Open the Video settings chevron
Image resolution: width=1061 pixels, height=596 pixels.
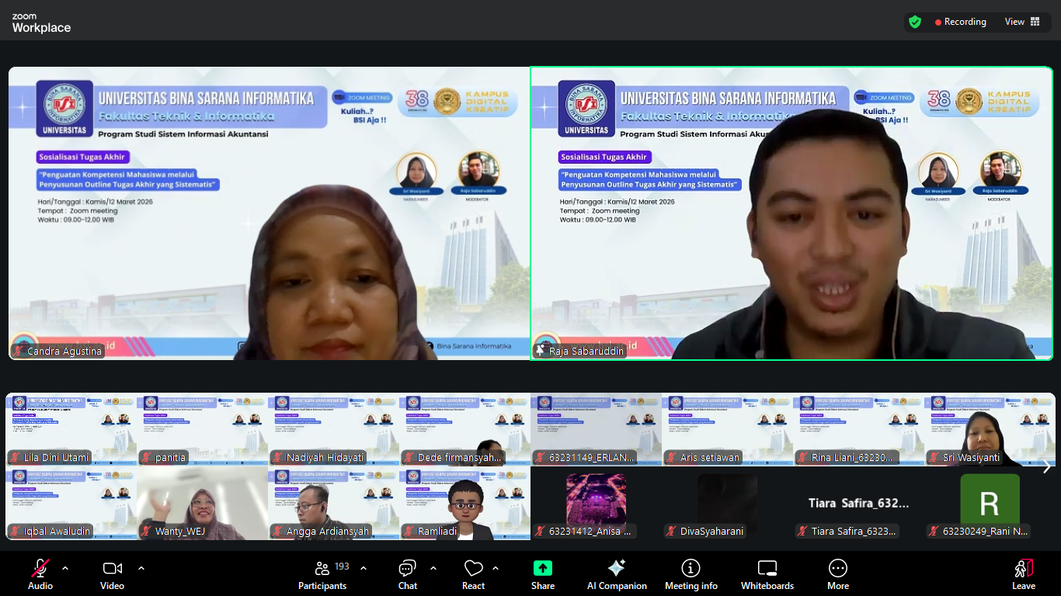140,567
